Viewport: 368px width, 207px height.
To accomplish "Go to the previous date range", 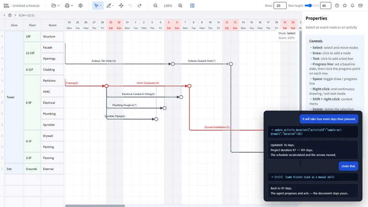I will (4, 15).
